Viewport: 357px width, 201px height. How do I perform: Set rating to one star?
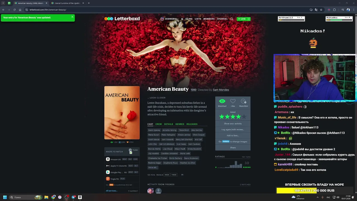click(x=222, y=117)
